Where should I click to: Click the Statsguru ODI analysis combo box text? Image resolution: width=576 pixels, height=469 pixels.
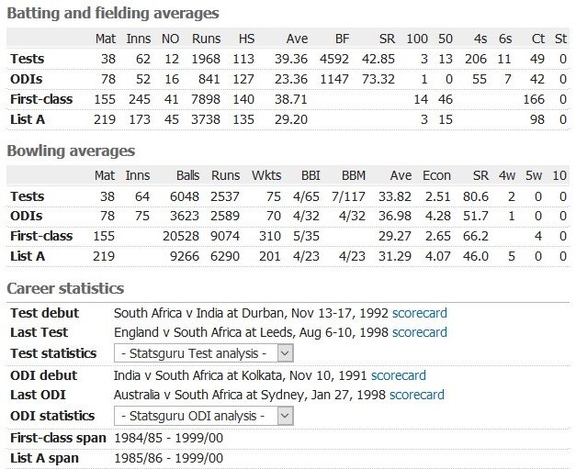coord(193,416)
